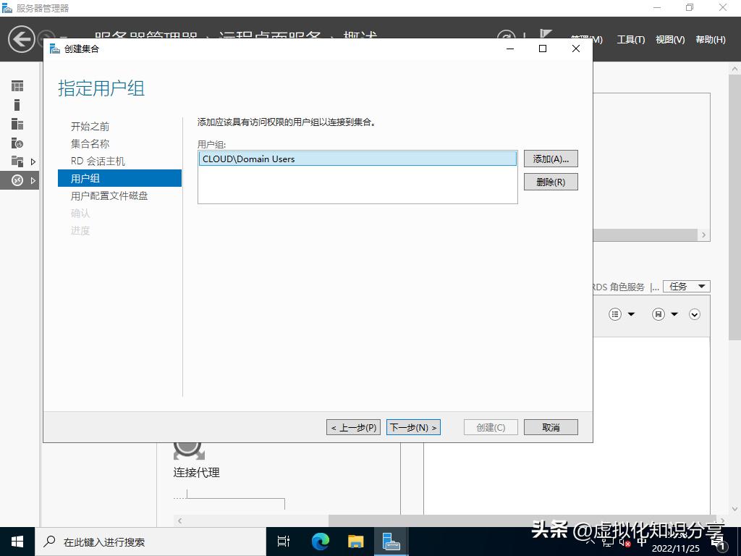Expand the Remote Desktop Services flyout arrow
The width and height of the screenshot is (741, 556).
click(x=33, y=180)
